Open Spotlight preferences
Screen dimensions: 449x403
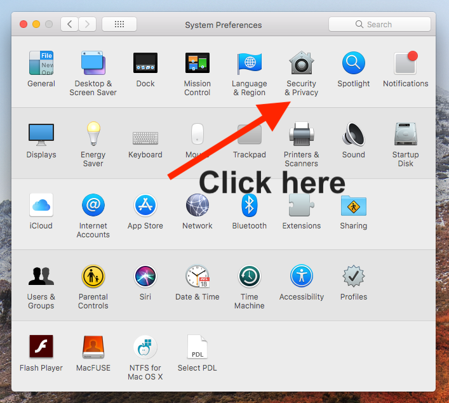coord(353,63)
